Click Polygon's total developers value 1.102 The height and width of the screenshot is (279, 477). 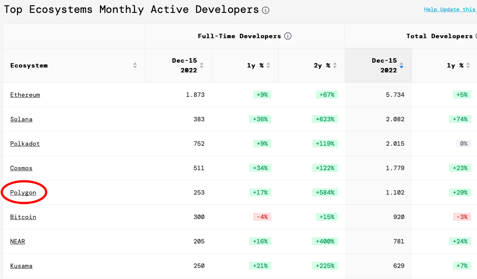click(395, 193)
